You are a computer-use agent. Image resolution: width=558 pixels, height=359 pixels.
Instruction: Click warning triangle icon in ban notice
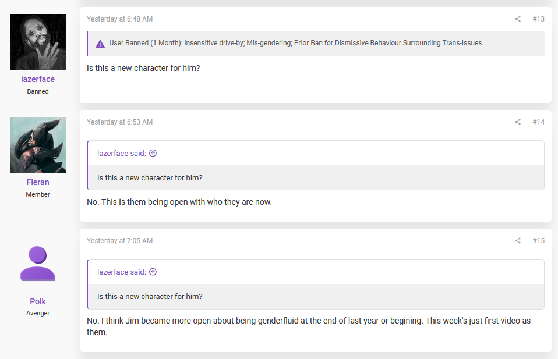coord(100,44)
